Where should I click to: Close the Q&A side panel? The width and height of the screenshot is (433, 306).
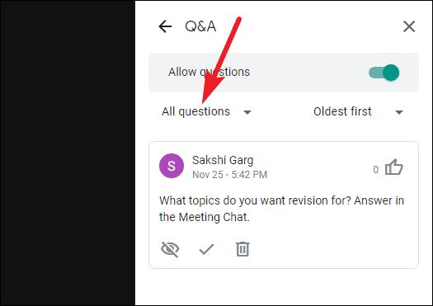(409, 26)
